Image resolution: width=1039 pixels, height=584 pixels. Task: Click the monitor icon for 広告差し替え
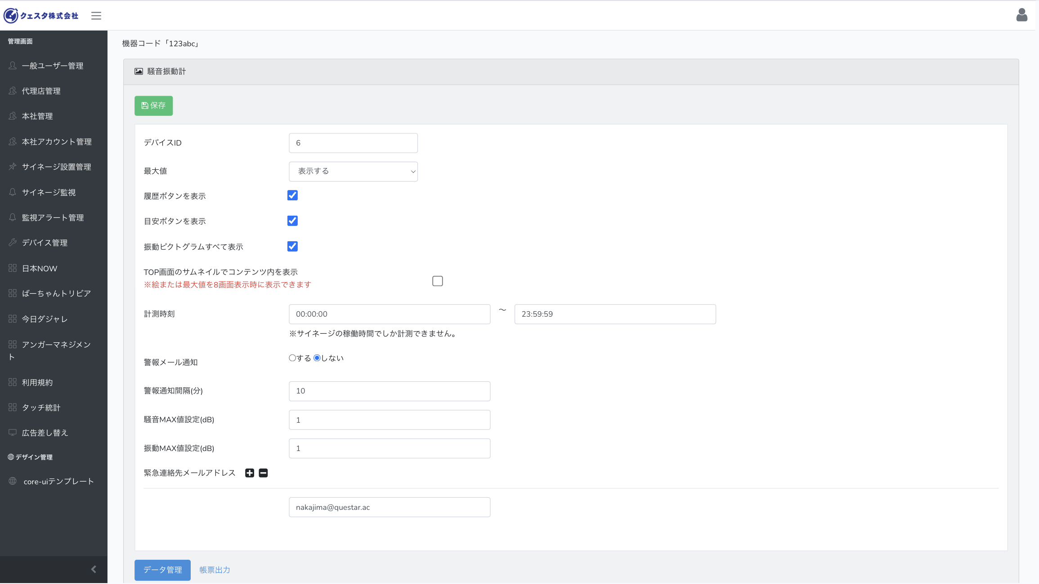click(13, 433)
